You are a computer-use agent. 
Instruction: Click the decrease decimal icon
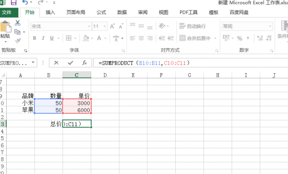coord(268,38)
